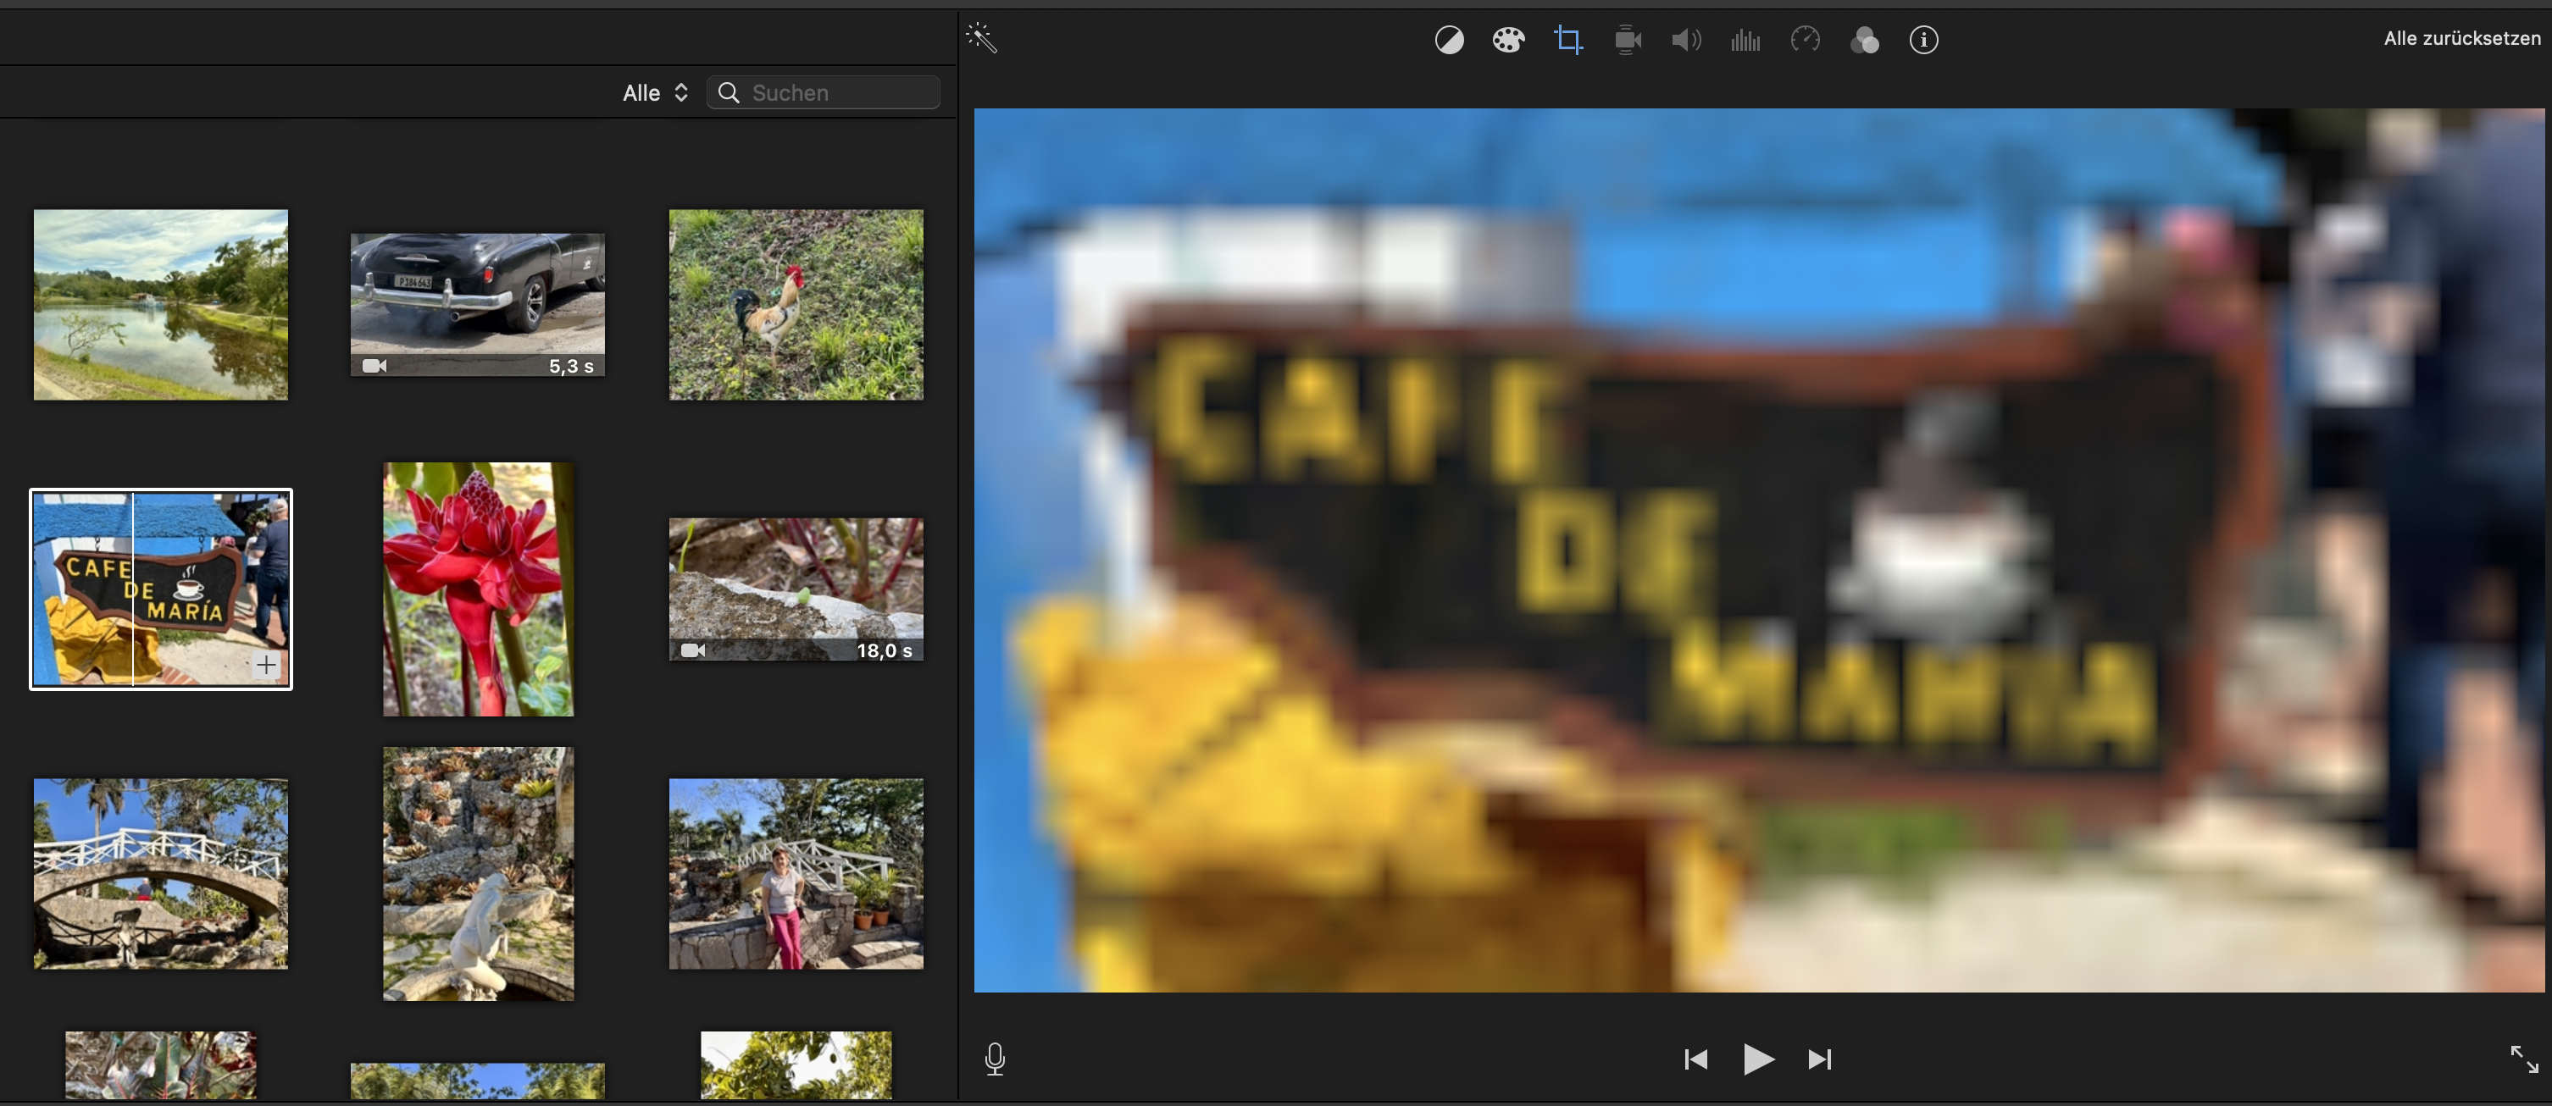This screenshot has width=2552, height=1106.
Task: Skip to the previous clip
Action: click(1695, 1059)
